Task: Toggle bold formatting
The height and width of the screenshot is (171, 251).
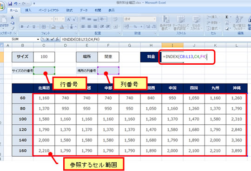Action: (22, 27)
